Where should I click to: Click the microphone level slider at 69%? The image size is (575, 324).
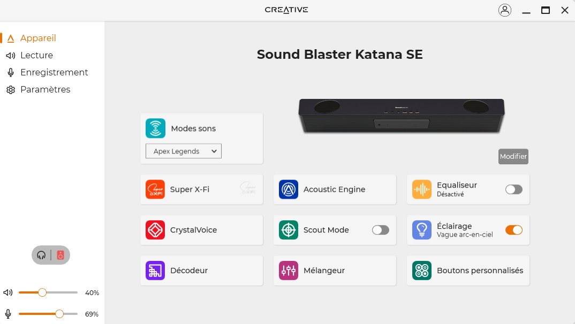click(59, 314)
